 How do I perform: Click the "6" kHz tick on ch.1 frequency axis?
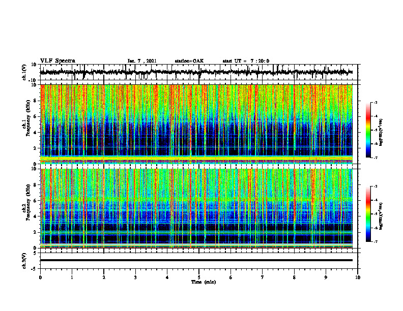[x=36, y=116]
